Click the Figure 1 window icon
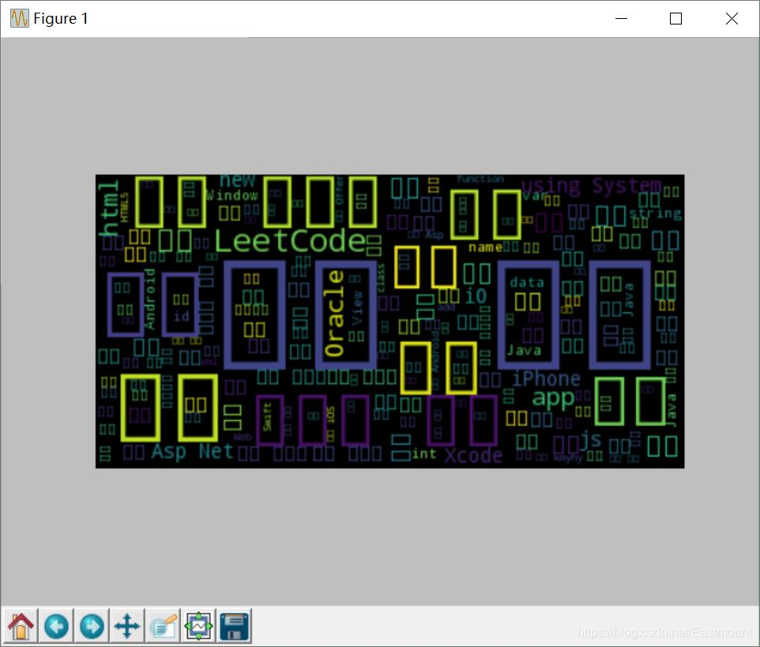 [20, 18]
